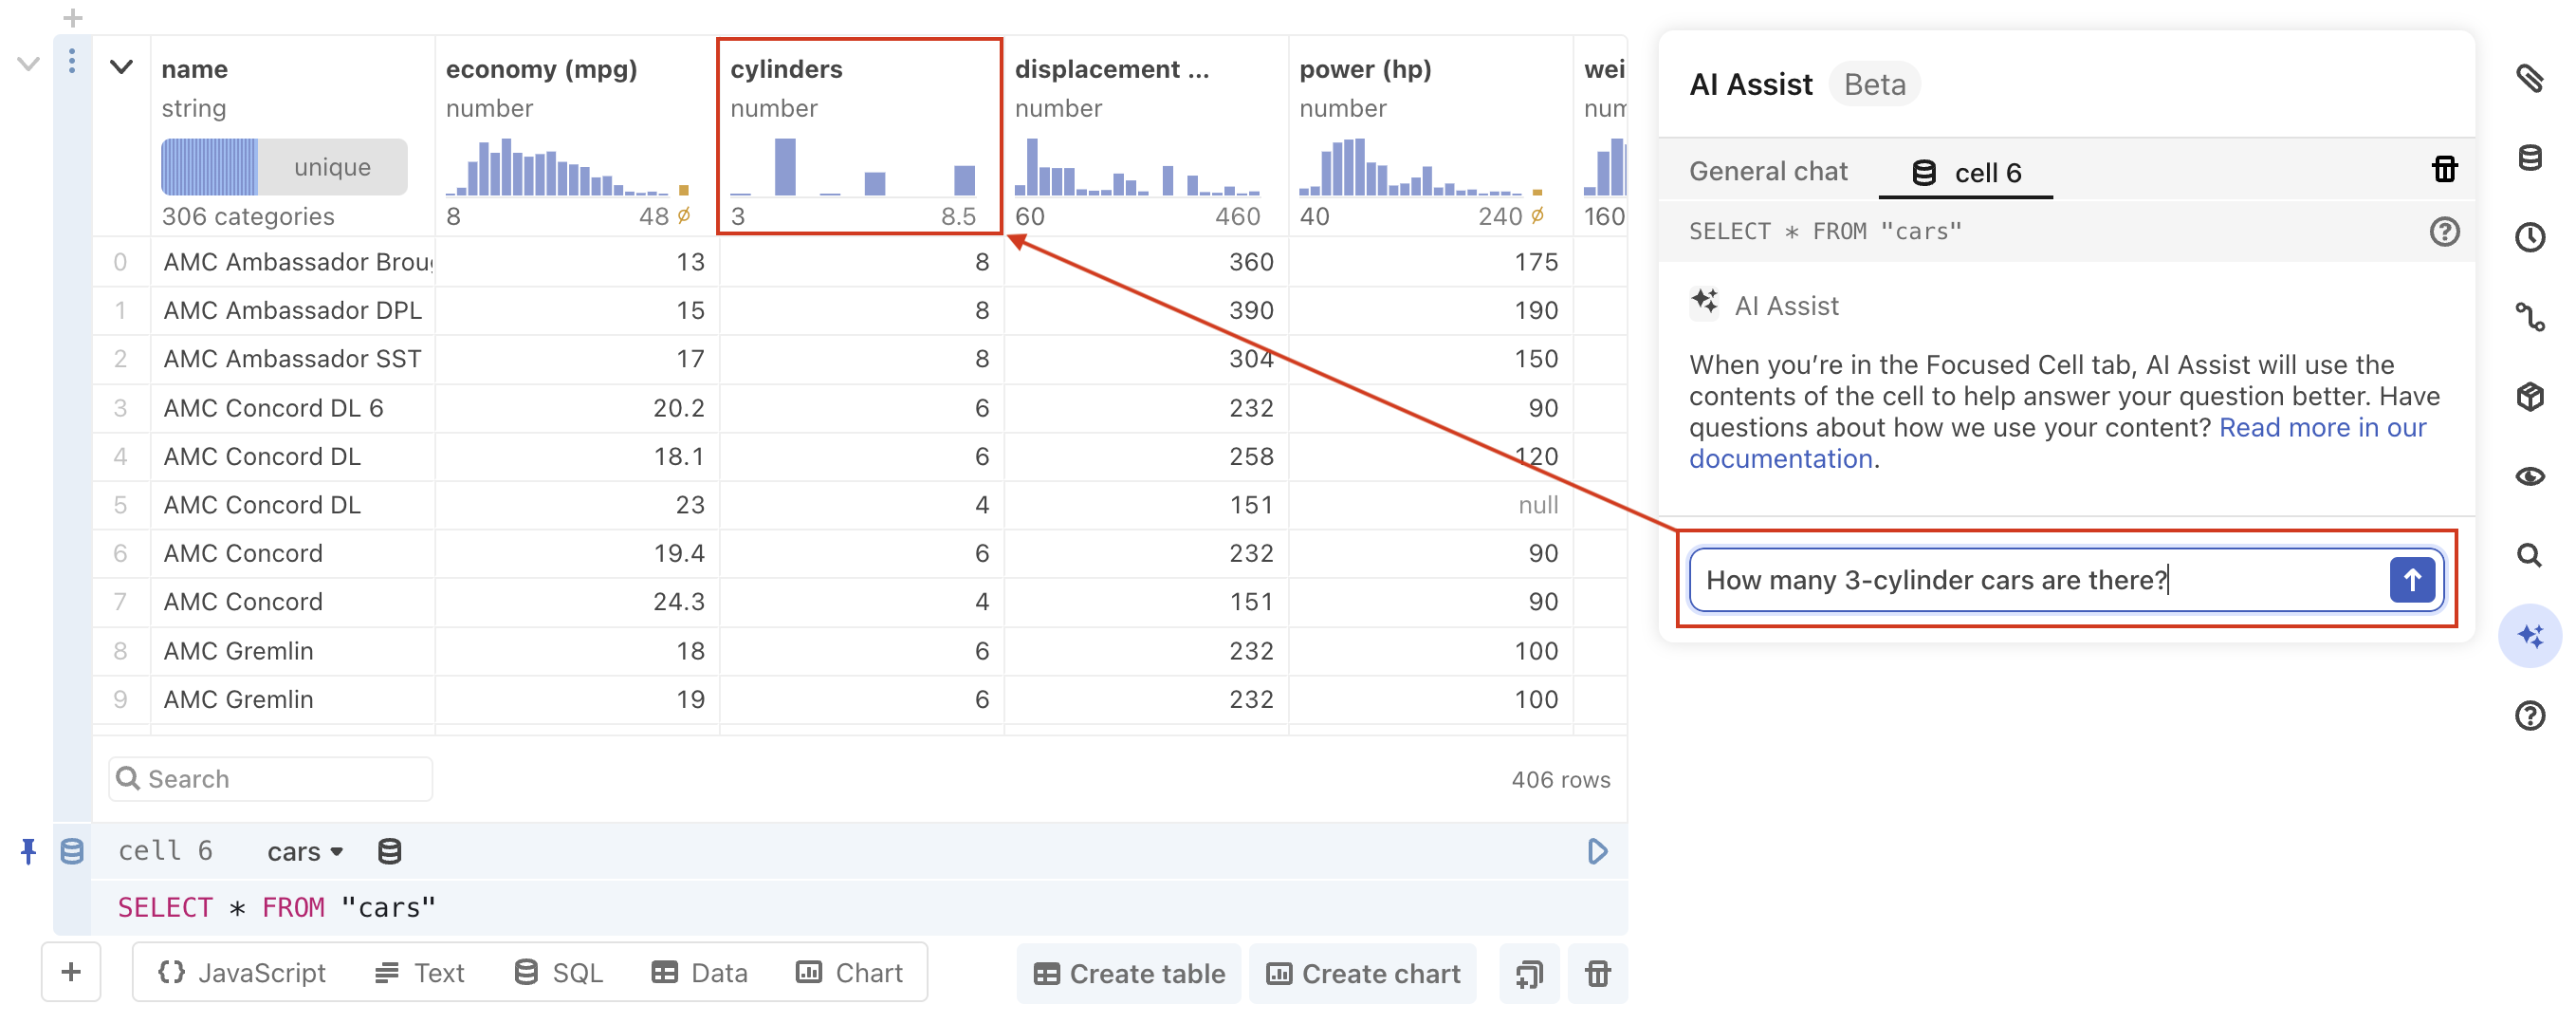Open search with the magnifier icon
The height and width of the screenshot is (1023, 2576).
(2531, 555)
